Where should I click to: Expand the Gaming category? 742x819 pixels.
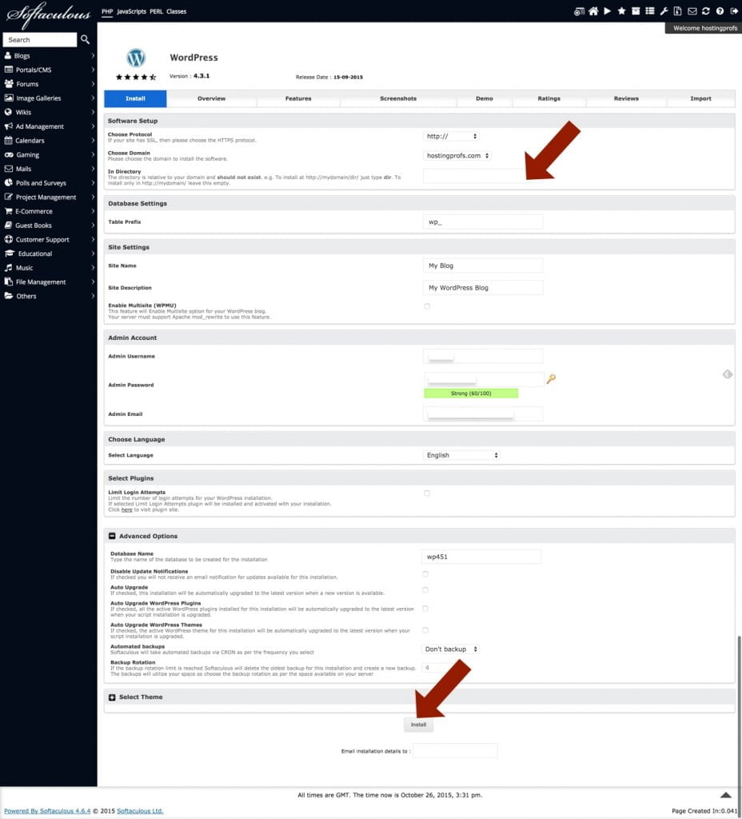pos(49,154)
